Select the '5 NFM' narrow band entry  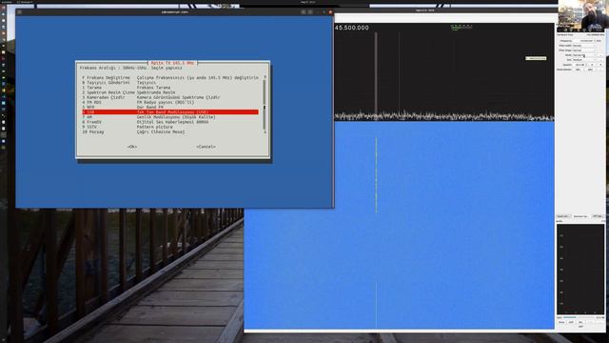(170, 107)
